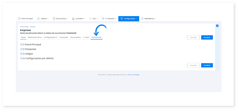The height and width of the screenshot is (110, 238).
Task: Click the top Atualizar button
Action: (x=207, y=38)
